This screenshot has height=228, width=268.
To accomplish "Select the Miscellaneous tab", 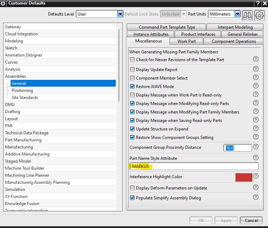I will click(x=148, y=41).
